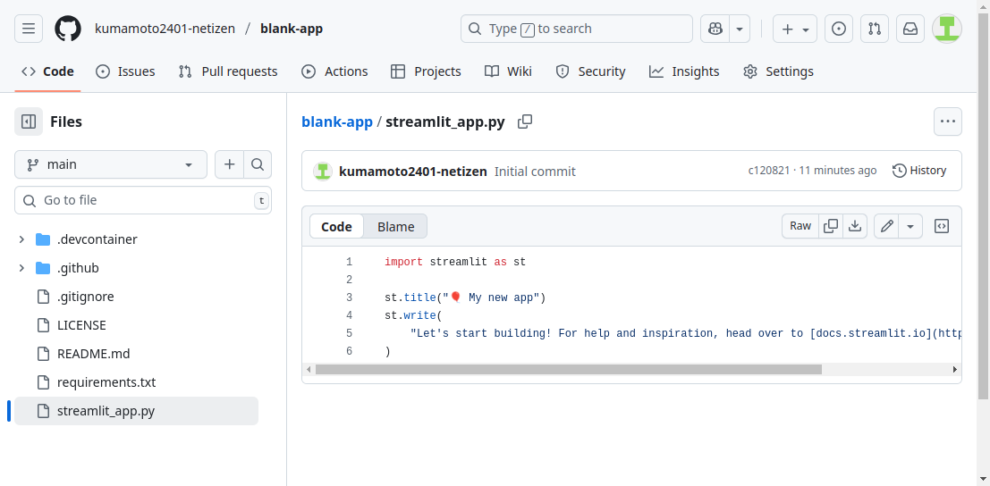Copy raw file contents icon
The width and height of the screenshot is (990, 486).
[x=831, y=226]
